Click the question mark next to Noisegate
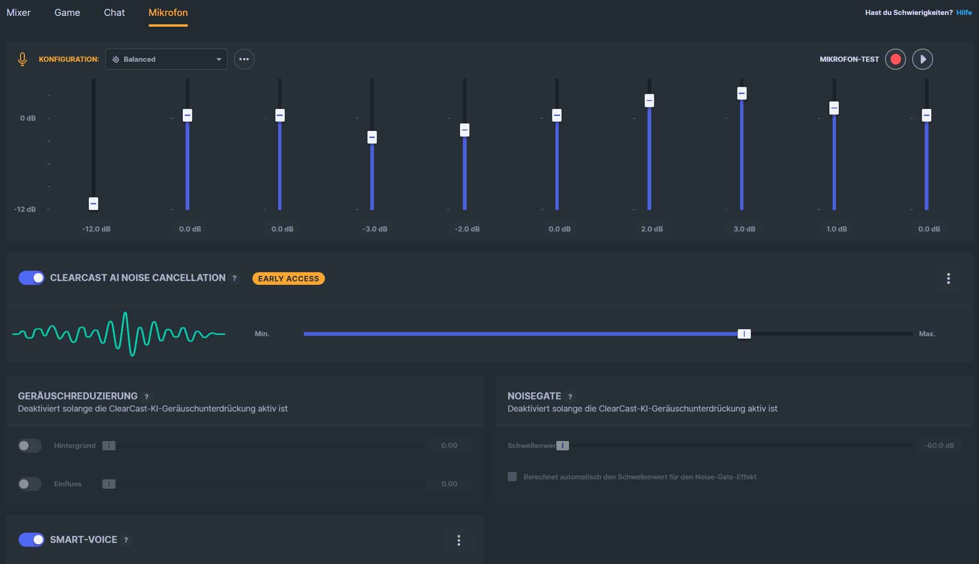This screenshot has width=979, height=564. [x=569, y=397]
